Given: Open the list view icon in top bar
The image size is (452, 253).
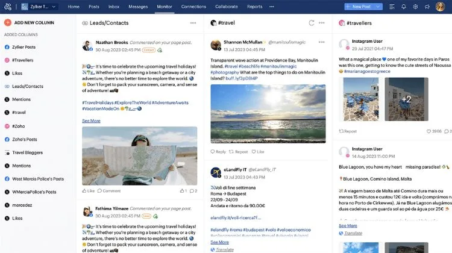Looking at the screenshot, I should pyautogui.click(x=392, y=7).
